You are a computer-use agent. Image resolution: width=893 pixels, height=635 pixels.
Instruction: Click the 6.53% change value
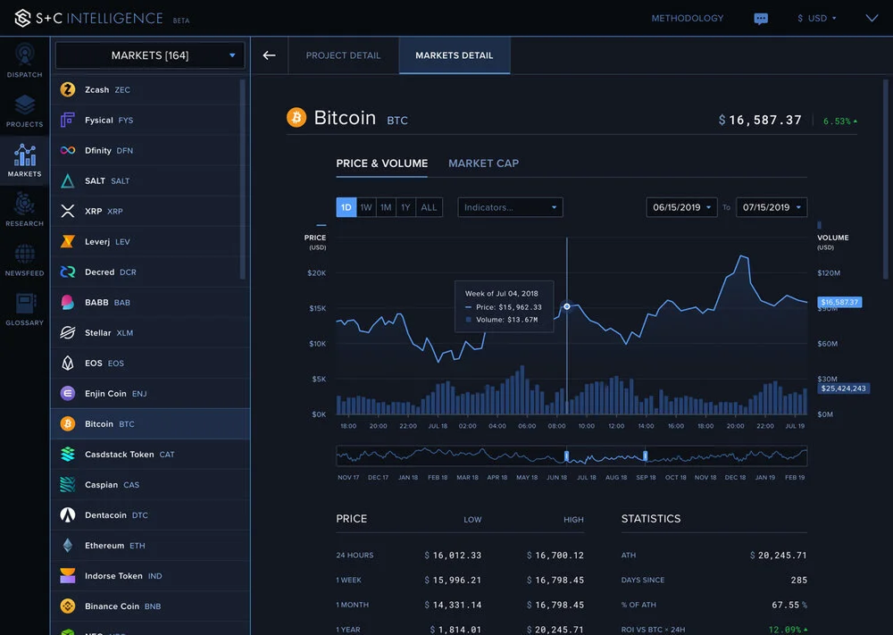837,121
